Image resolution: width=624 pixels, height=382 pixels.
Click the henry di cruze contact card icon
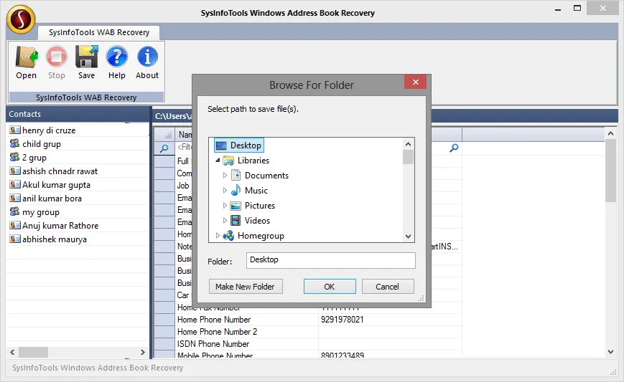coord(15,130)
